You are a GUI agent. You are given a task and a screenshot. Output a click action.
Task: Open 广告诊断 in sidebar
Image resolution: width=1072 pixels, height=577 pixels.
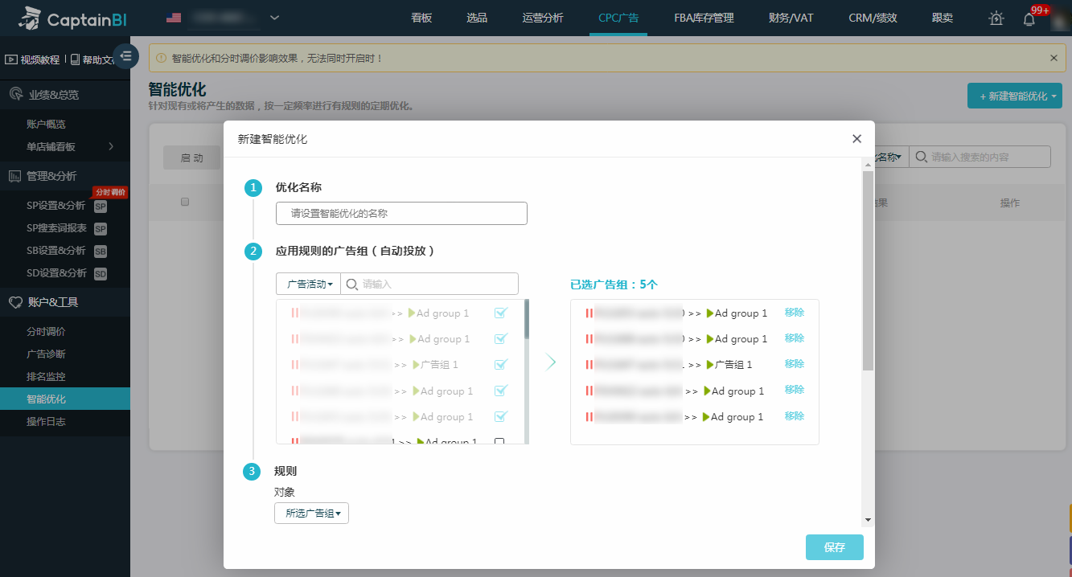46,354
